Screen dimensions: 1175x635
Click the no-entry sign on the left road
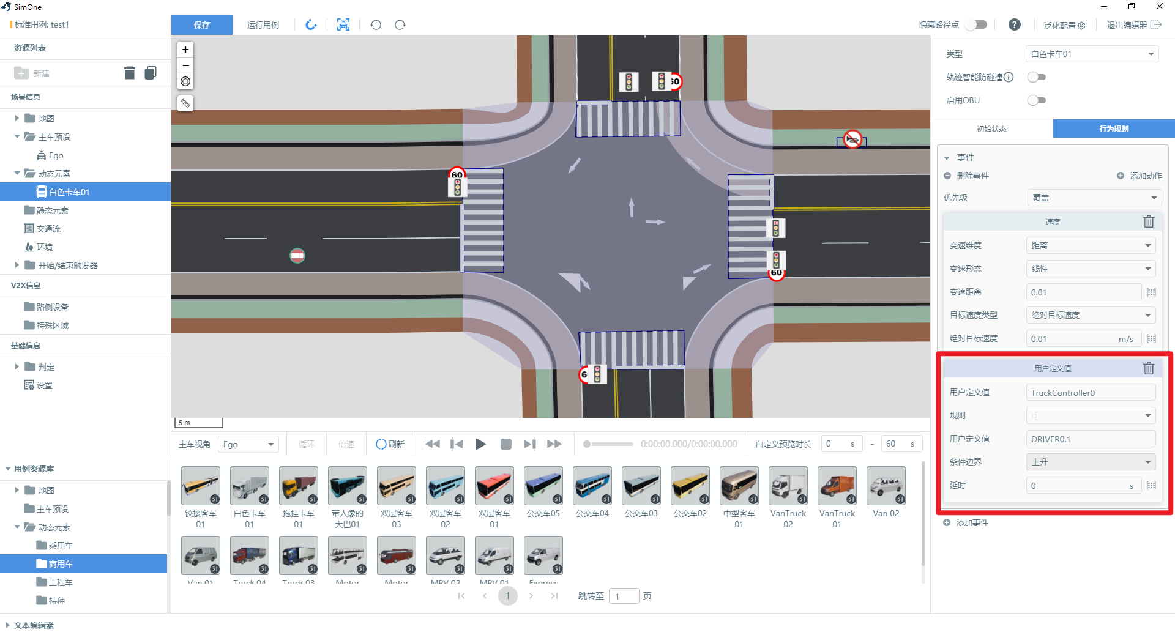297,256
